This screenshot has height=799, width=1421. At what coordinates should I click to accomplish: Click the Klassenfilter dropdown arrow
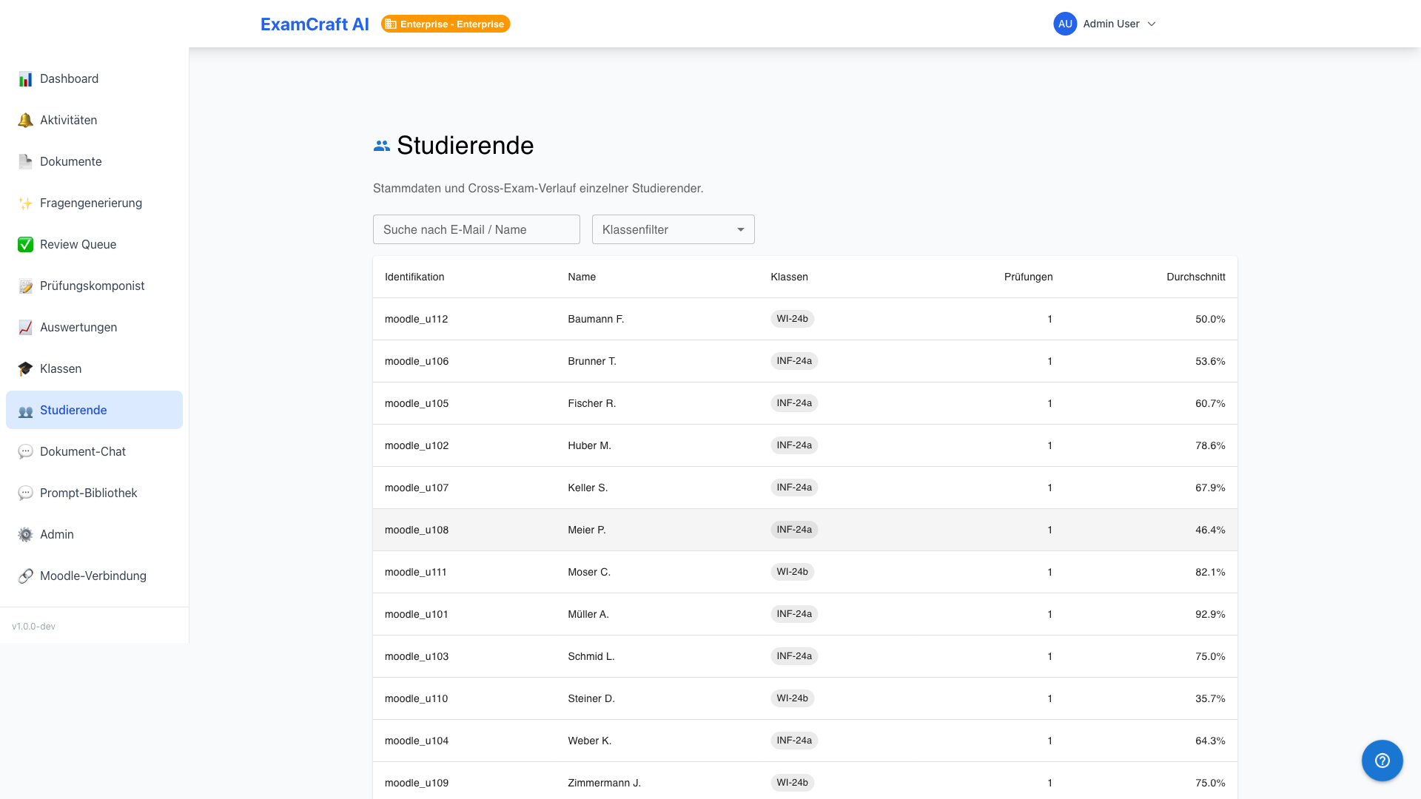click(740, 230)
